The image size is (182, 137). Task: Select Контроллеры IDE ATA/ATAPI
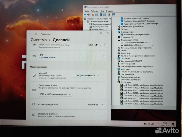131,61
